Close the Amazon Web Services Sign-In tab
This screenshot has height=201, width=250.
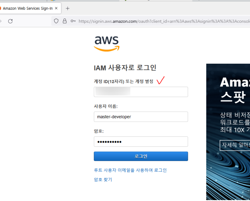pos(56,8)
